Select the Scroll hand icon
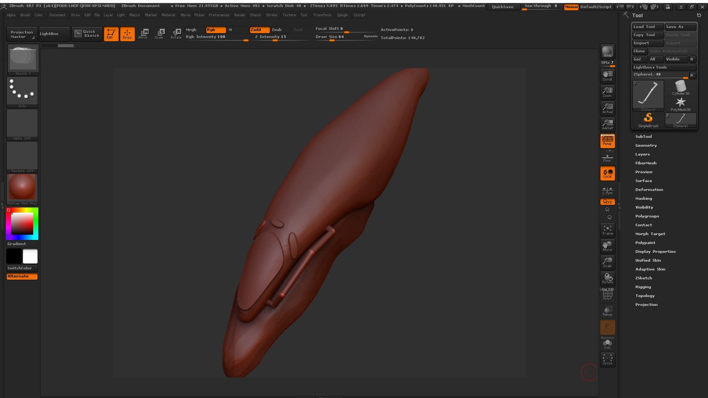The height and width of the screenshot is (398, 708). [607, 76]
